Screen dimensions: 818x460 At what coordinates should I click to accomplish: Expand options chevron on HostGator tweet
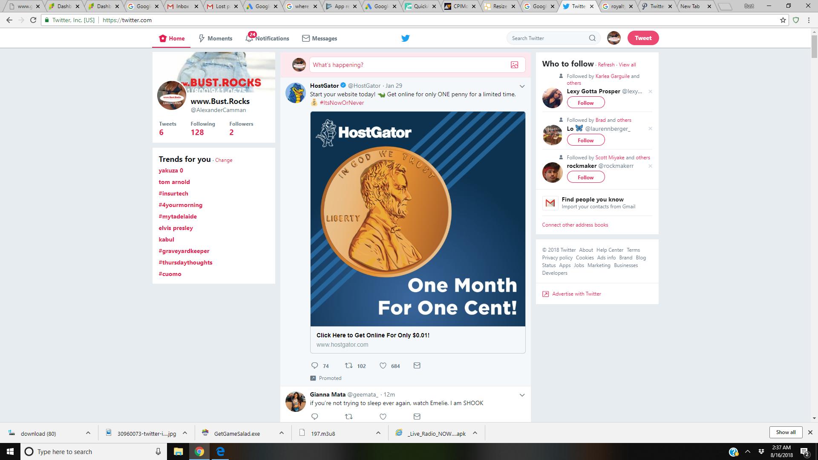pos(522,86)
